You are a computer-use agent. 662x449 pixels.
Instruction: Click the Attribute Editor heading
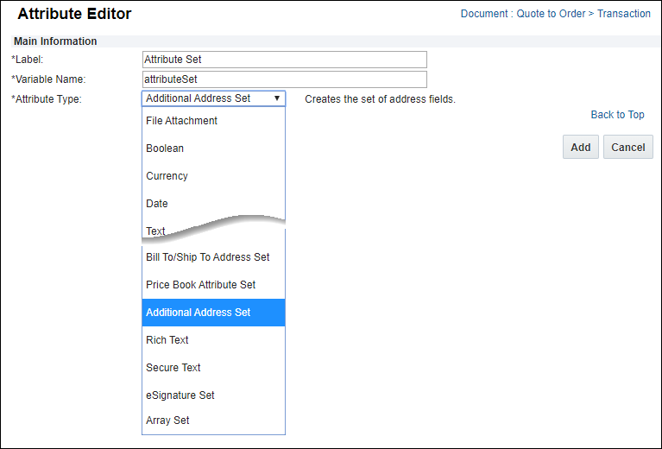74,14
